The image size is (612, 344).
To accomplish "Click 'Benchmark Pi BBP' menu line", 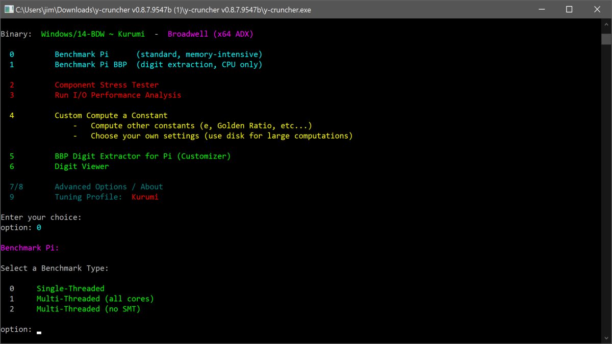I will (x=91, y=65).
